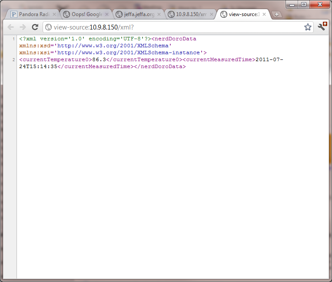Bookmark this page with the star
Viewport: 332px width, 282px height.
(x=308, y=27)
